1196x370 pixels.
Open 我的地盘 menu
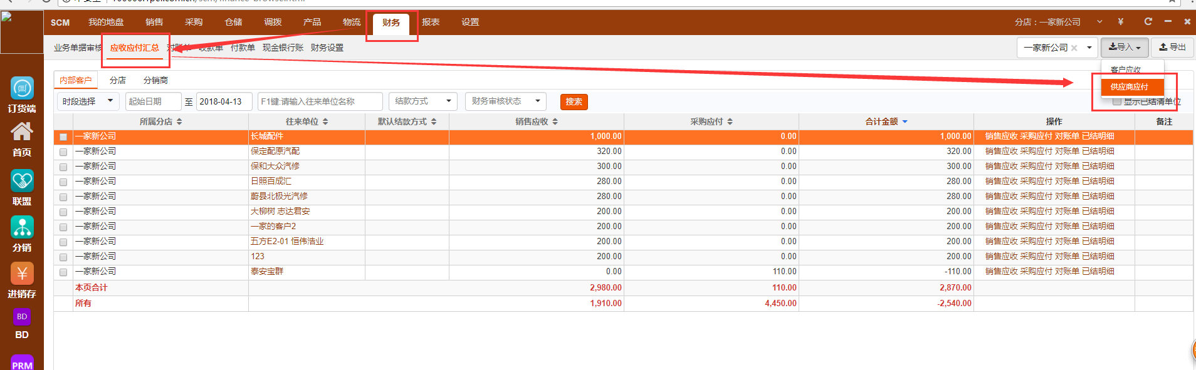pos(106,23)
